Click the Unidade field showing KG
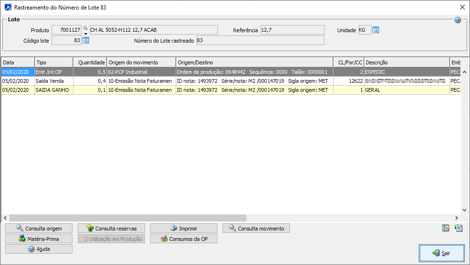This screenshot has height=265, width=470. click(365, 30)
